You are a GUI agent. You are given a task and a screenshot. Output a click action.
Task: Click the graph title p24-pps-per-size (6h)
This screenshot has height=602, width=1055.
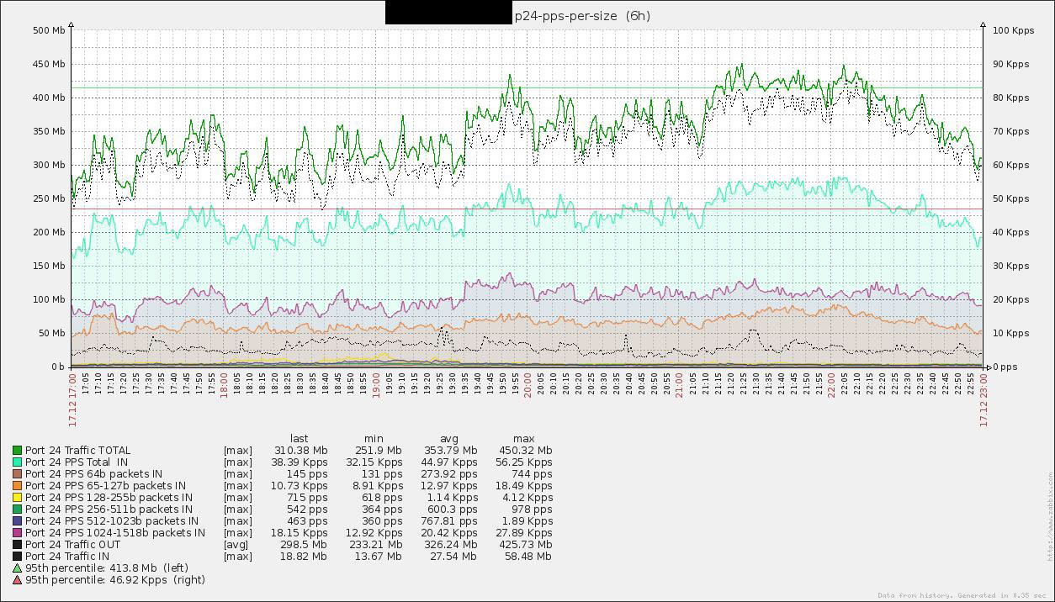[x=582, y=15]
